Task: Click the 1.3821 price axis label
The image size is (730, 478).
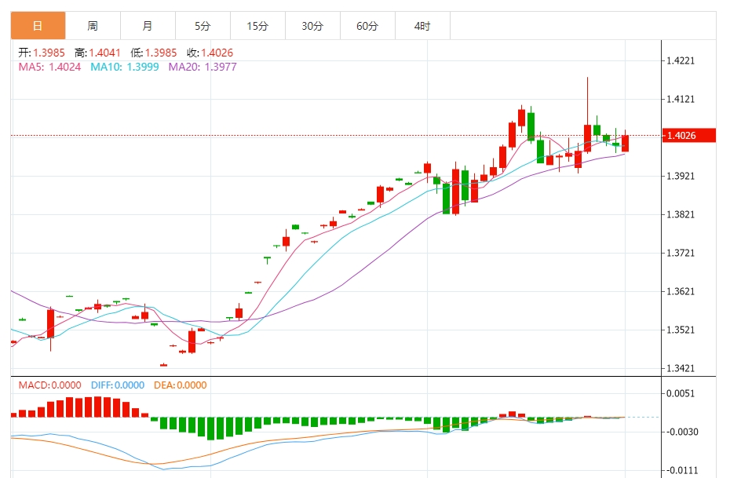Action: 681,214
